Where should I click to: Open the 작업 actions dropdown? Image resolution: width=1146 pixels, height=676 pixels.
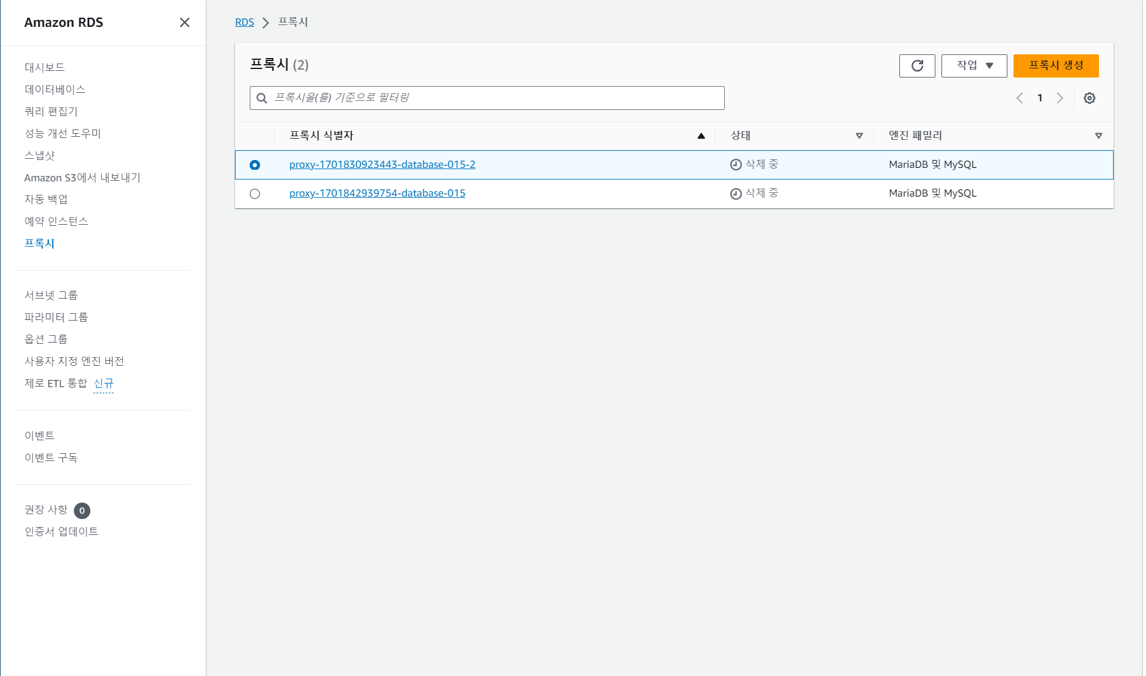click(974, 66)
